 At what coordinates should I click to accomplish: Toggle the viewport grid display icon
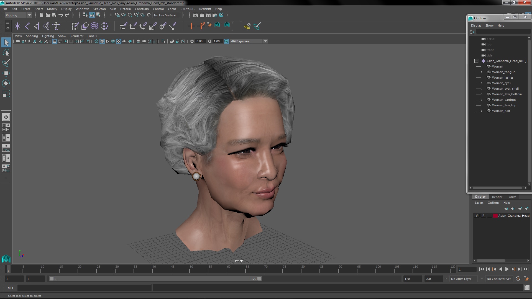(55, 41)
